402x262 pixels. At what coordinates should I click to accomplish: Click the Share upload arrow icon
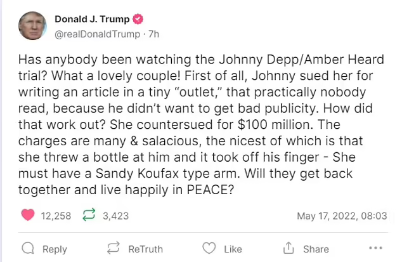pos(289,249)
